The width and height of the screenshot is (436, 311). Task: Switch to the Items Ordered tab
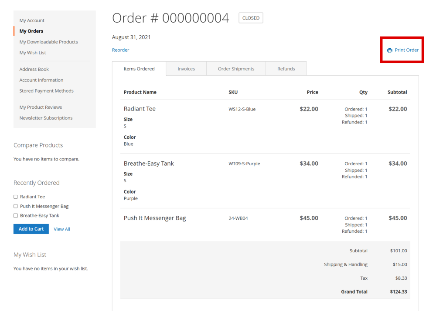(x=139, y=69)
